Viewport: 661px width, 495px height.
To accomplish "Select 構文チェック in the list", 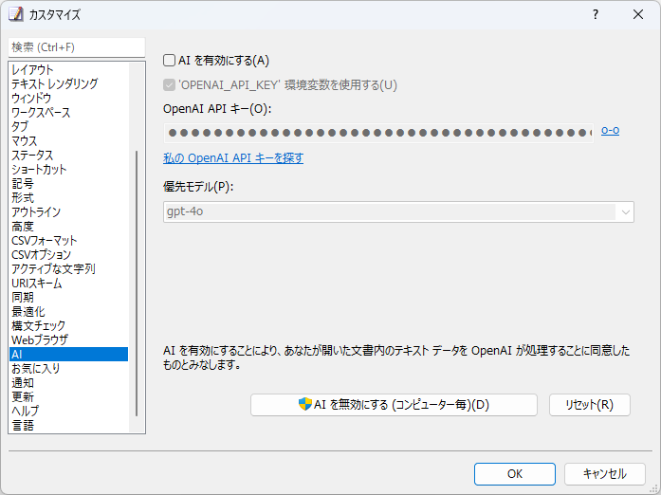I will (x=68, y=326).
